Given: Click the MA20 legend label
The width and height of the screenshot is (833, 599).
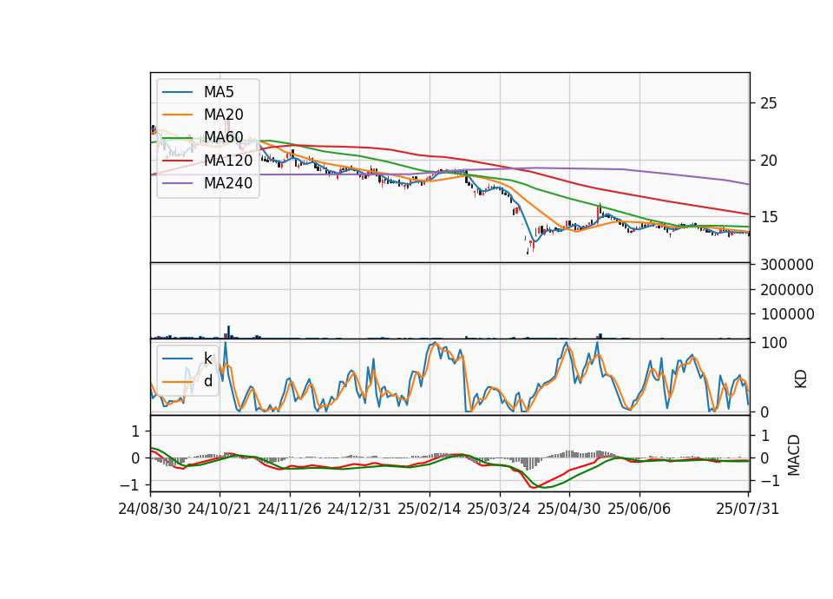Looking at the screenshot, I should click(223, 115).
